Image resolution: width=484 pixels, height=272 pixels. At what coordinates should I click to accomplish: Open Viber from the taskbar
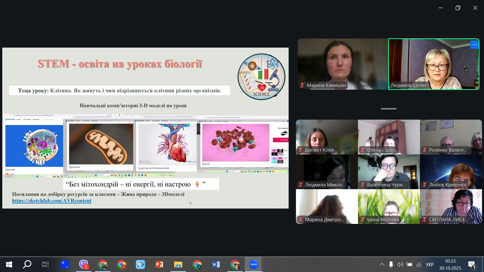pos(84,264)
